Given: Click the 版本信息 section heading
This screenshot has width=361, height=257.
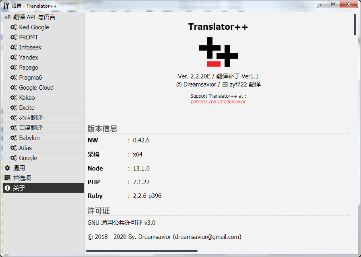Looking at the screenshot, I should [102, 129].
